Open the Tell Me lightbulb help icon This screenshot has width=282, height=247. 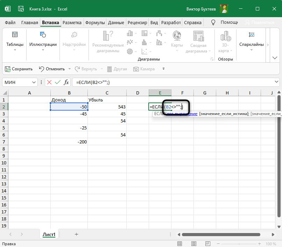click(213, 22)
